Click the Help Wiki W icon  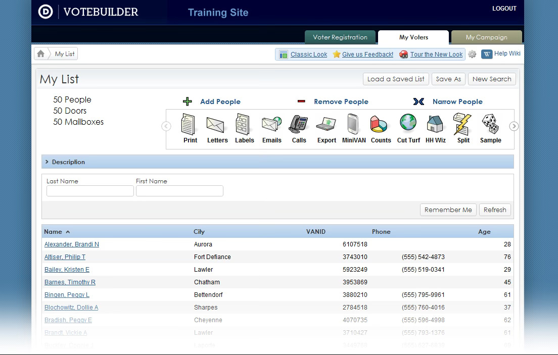[x=486, y=54]
